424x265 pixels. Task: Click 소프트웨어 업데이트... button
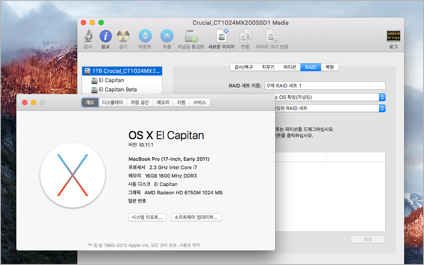[196, 217]
